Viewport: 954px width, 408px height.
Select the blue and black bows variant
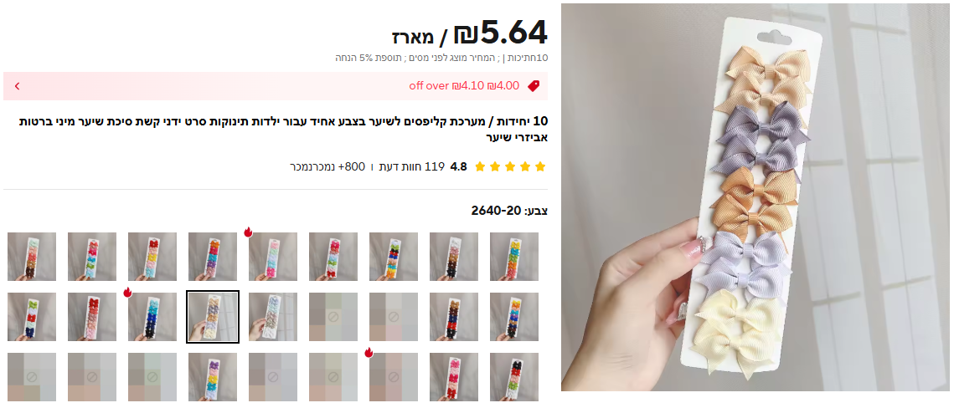click(152, 316)
